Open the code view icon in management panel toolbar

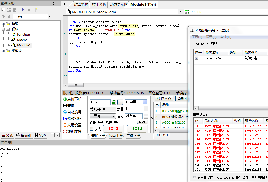tap(3, 10)
